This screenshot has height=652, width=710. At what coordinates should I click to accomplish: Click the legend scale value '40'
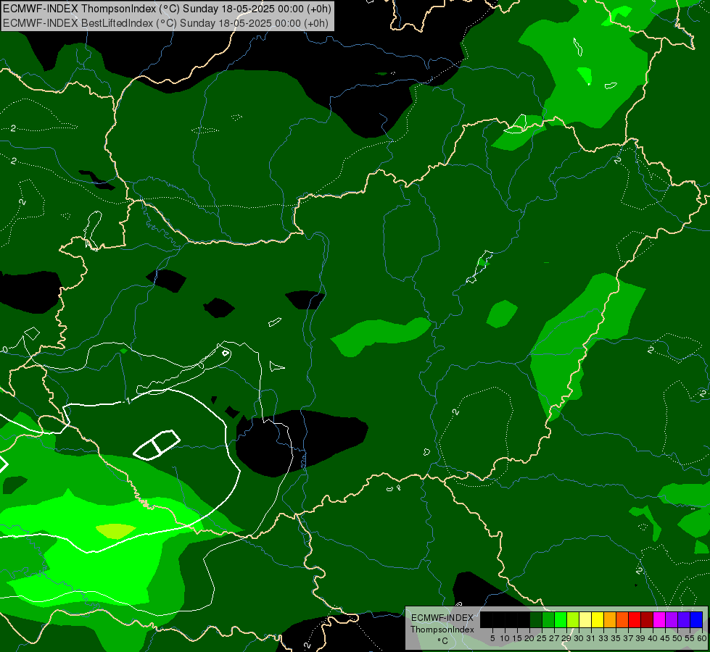coord(653,638)
